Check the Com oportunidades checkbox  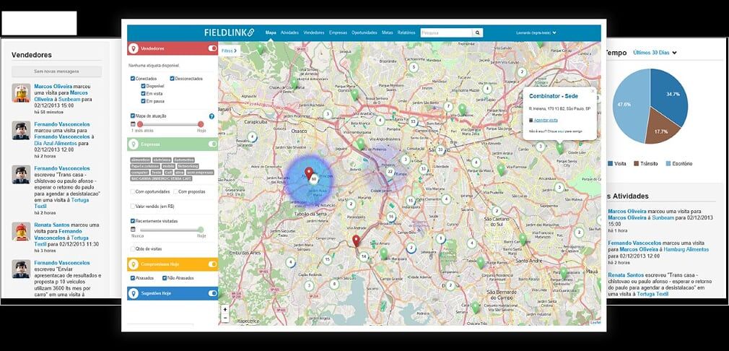click(x=133, y=191)
